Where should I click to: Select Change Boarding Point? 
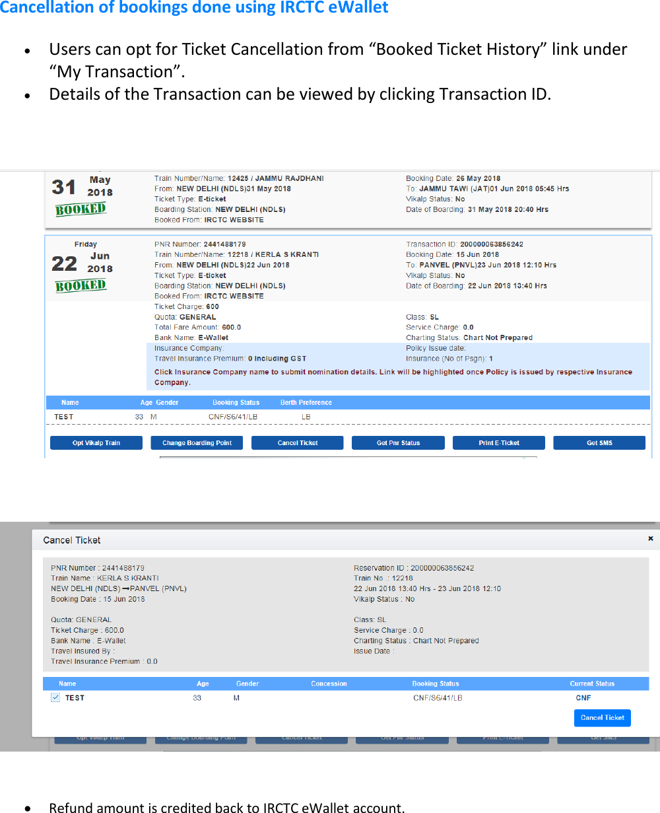[x=196, y=442]
